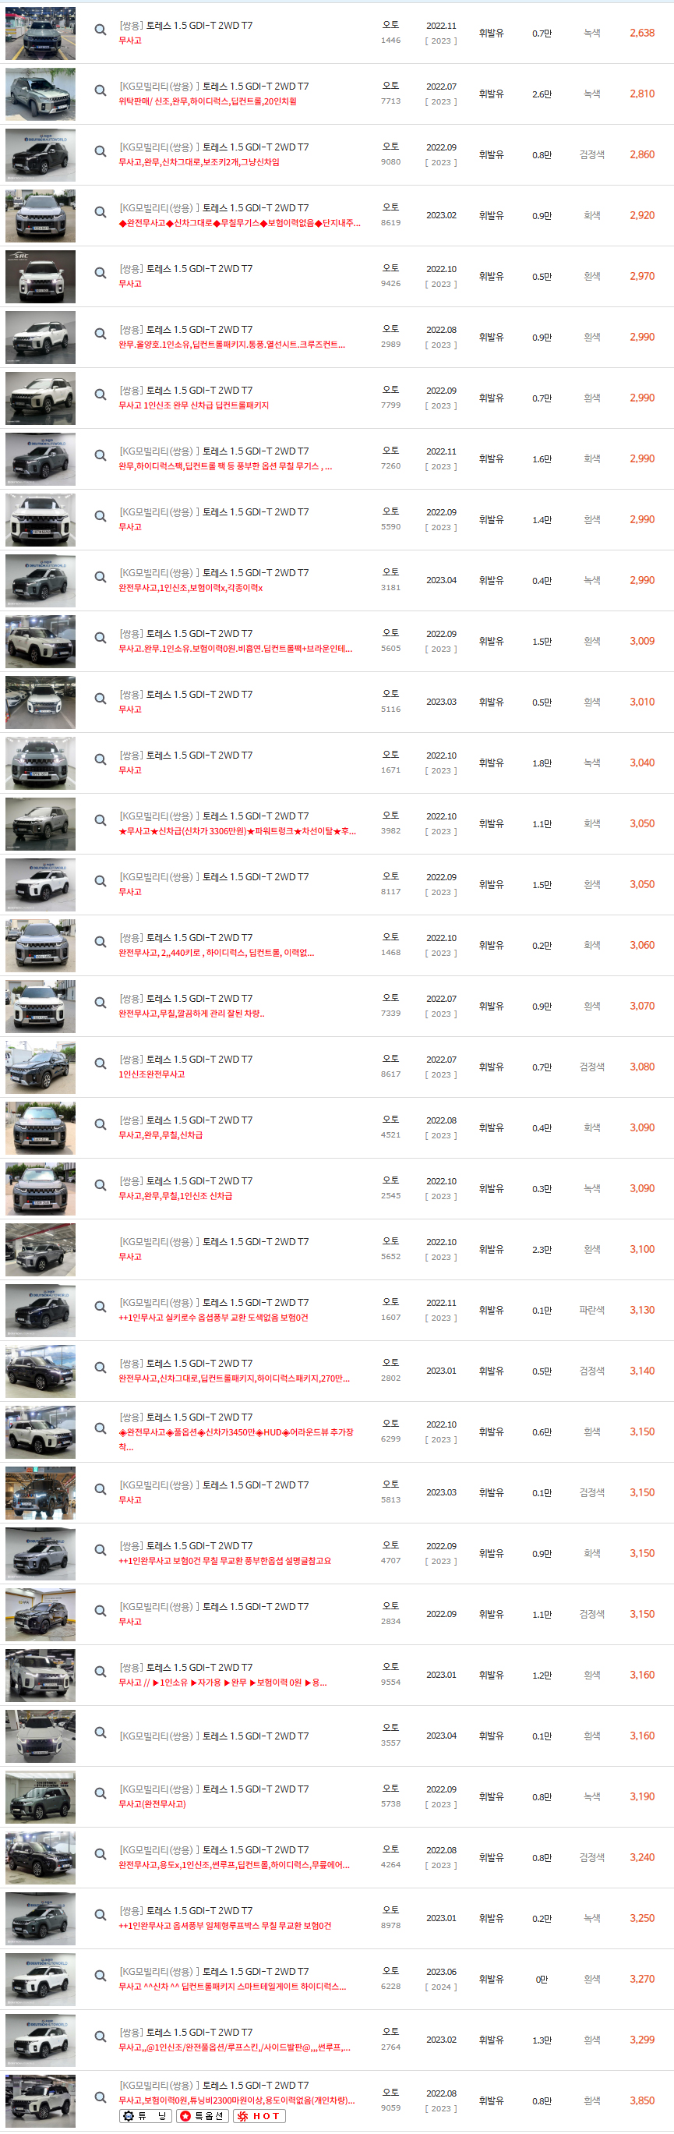674x2134 pixels.
Task: Click the 2.6만 mileage value
Action: [x=542, y=94]
